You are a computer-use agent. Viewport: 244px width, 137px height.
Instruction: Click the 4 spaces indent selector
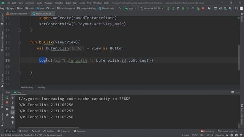pyautogui.click(x=220, y=135)
